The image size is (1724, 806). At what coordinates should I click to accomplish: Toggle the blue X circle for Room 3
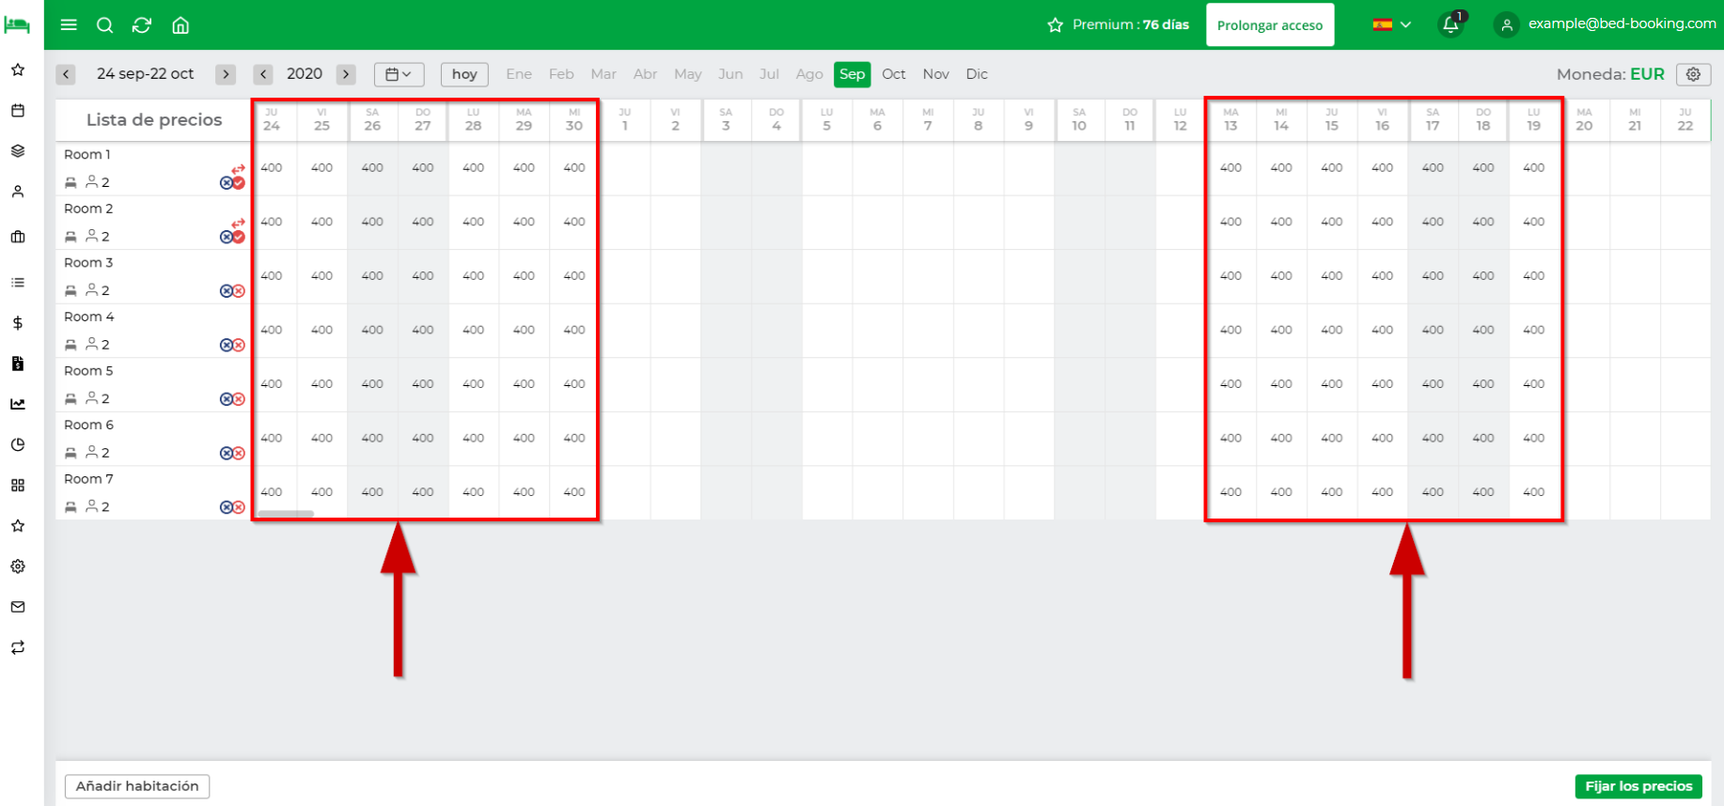pyautogui.click(x=227, y=291)
